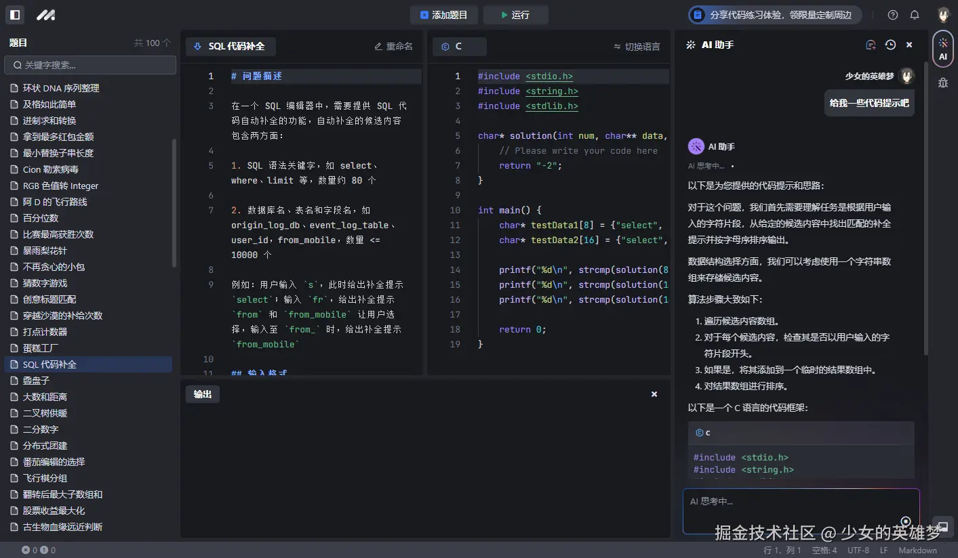Click the 共 100 个 problem count
This screenshot has width=958, height=558.
click(153, 43)
